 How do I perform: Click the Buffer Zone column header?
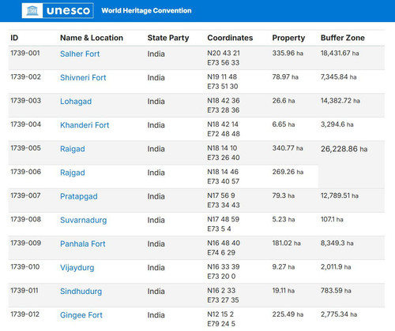343,38
